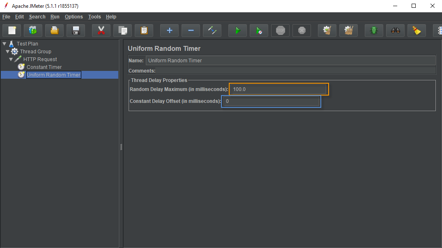Click the Clear all double-broom icon
This screenshot has height=248, width=442.
348,30
